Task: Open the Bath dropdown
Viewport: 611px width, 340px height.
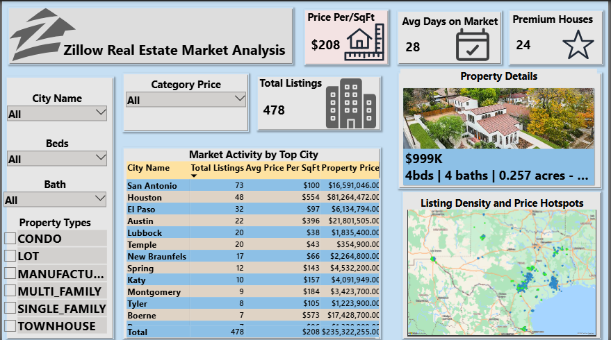Action: point(55,200)
